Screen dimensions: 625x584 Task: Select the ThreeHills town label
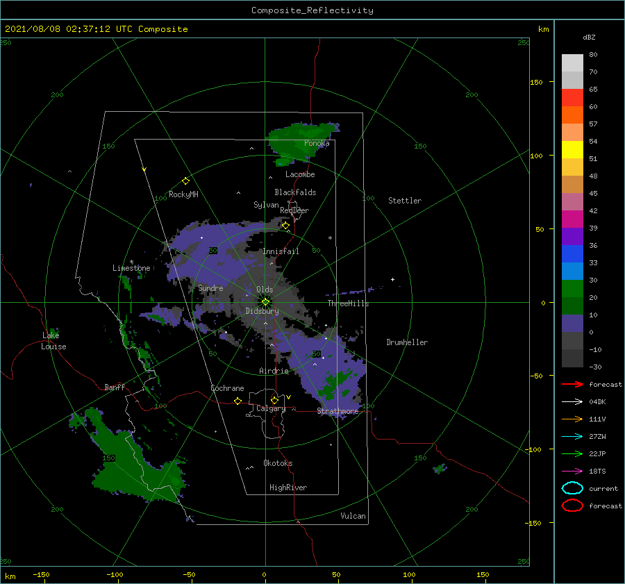pos(349,303)
